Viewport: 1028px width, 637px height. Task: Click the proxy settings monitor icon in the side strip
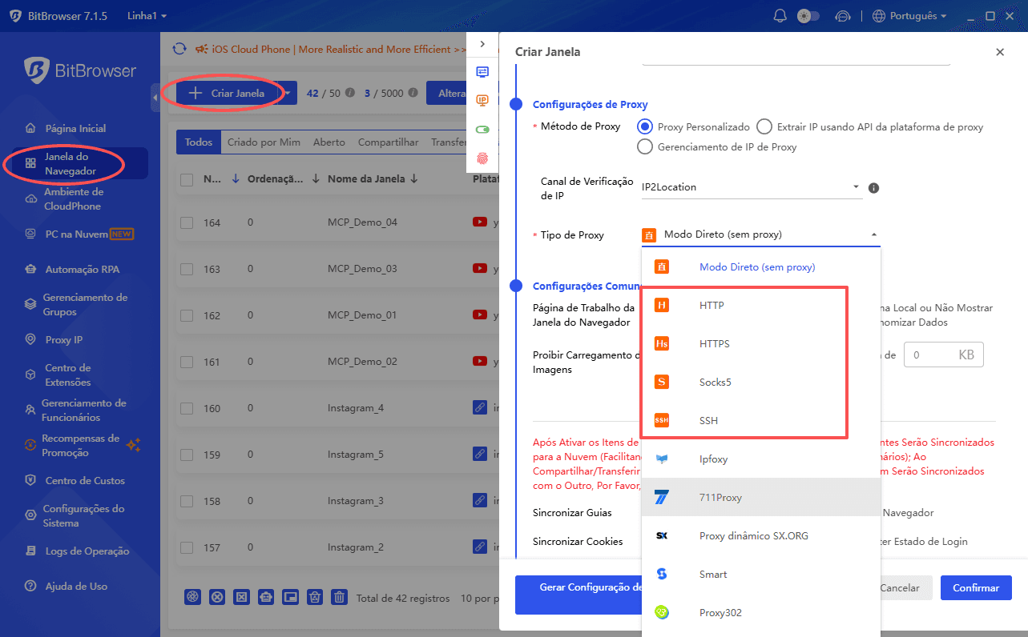click(482, 72)
